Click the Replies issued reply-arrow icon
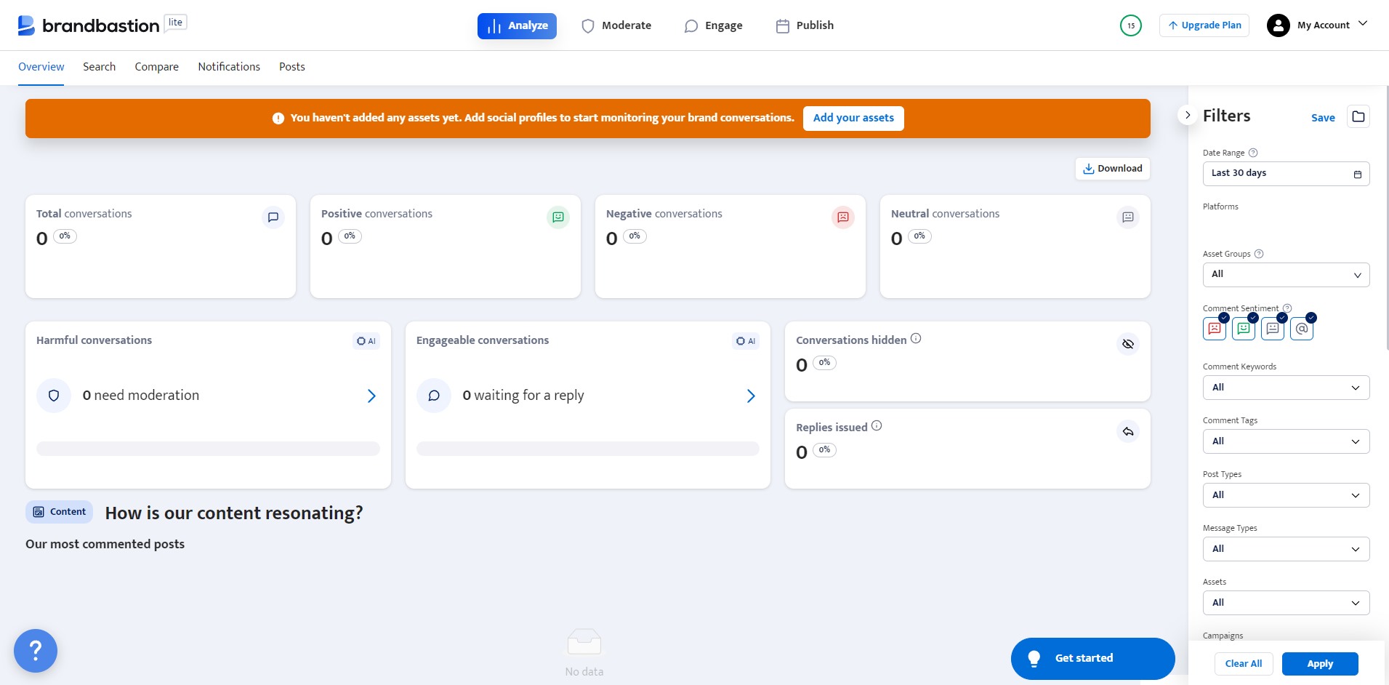Image resolution: width=1389 pixels, height=685 pixels. 1127,431
